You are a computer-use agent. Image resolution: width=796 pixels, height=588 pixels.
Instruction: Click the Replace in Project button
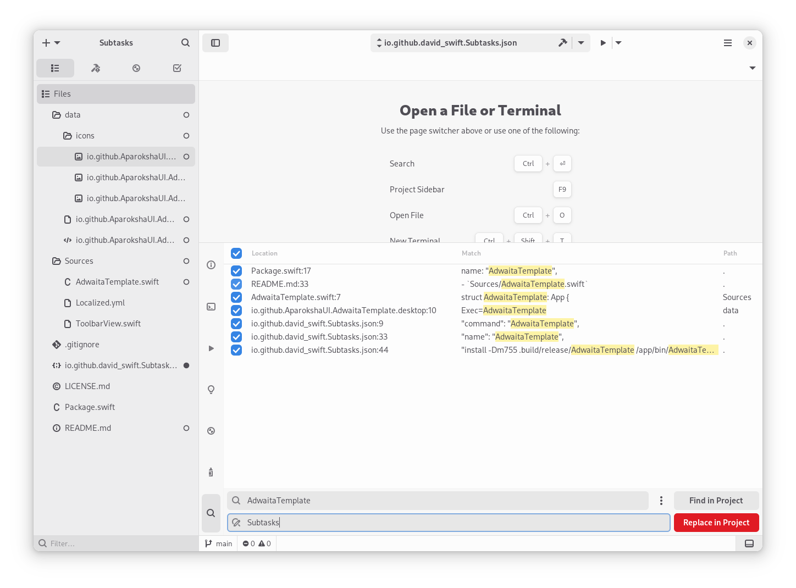[x=716, y=523]
